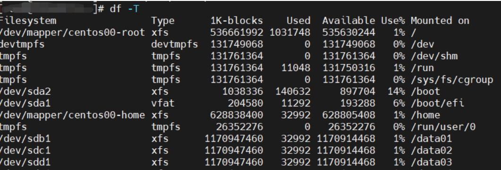Image resolution: width=501 pixels, height=170 pixels.
Task: Click the Type column header
Action: click(163, 21)
